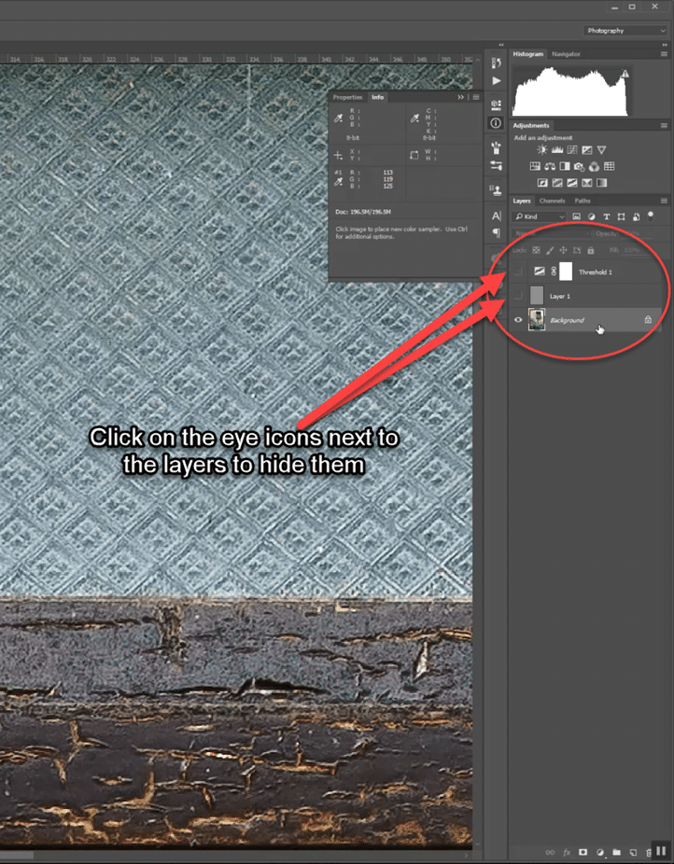The image size is (674, 864).
Task: Open the History panel icon in dock
Action: pos(496,63)
